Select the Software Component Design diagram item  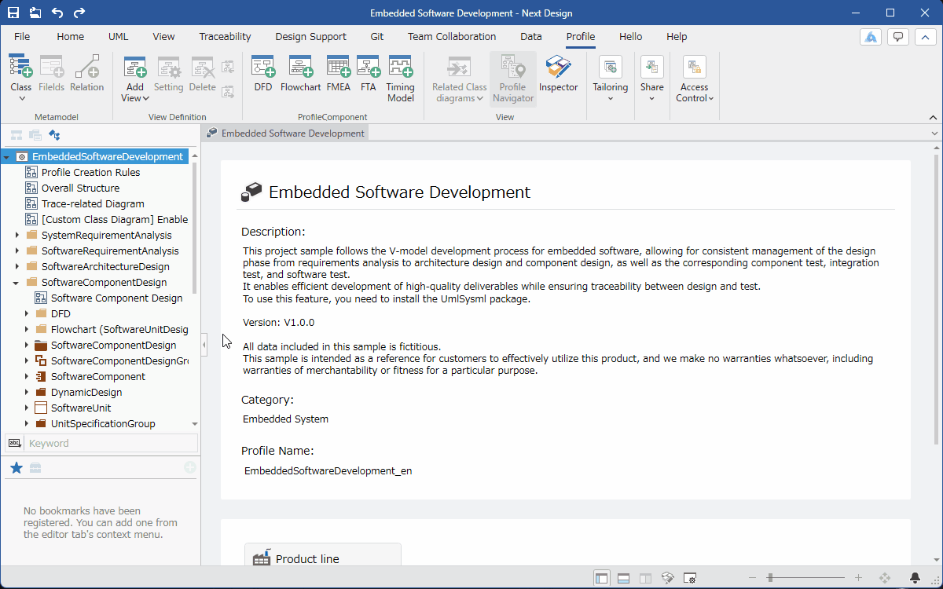click(116, 298)
